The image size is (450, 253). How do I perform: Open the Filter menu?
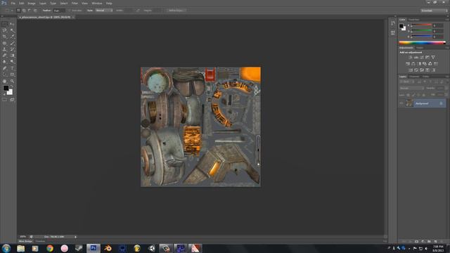pyautogui.click(x=75, y=3)
